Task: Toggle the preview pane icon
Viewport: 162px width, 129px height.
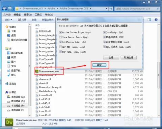Action: (149, 20)
